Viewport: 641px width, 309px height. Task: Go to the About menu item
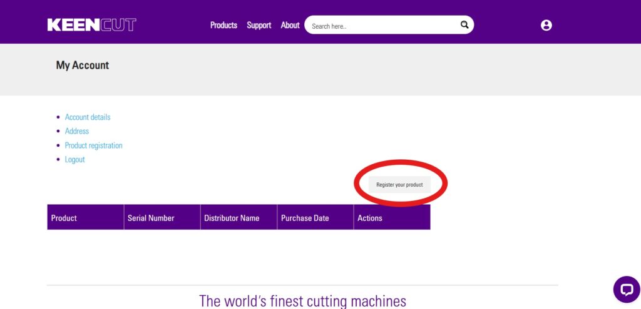(x=290, y=25)
